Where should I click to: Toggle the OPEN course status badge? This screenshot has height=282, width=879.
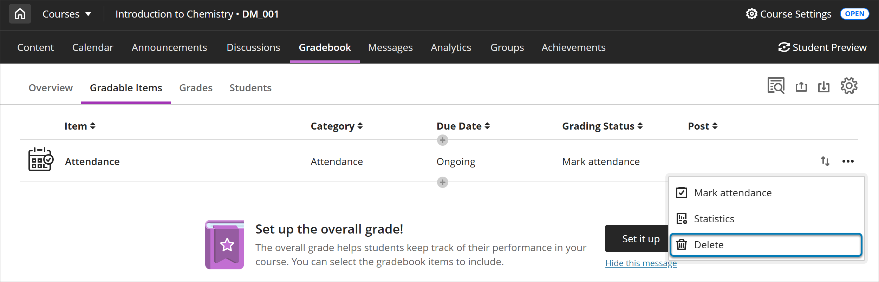[x=854, y=14]
